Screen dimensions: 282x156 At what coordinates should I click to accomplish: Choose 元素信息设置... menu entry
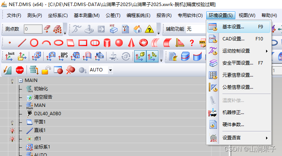[x=239, y=75]
